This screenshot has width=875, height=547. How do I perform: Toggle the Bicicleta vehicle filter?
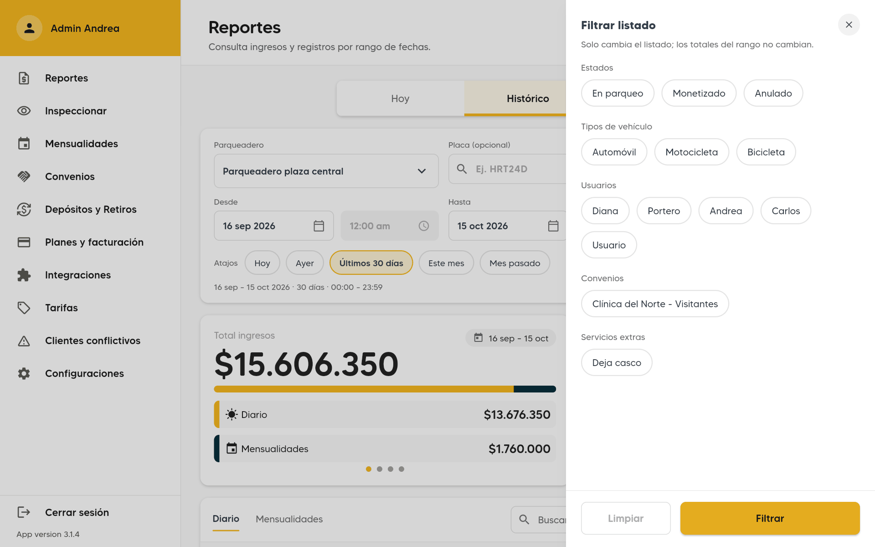[x=766, y=152]
